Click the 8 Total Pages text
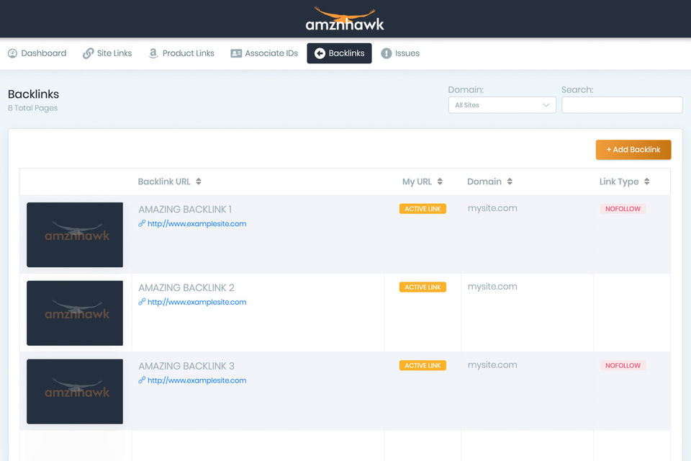 pos(32,108)
